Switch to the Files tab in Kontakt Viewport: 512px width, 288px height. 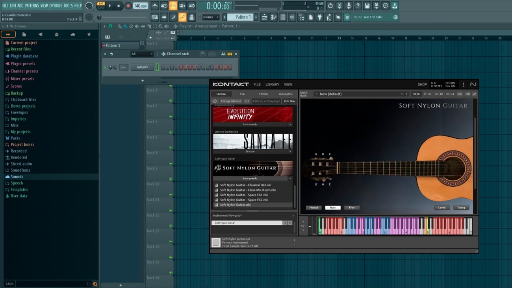[x=243, y=94]
